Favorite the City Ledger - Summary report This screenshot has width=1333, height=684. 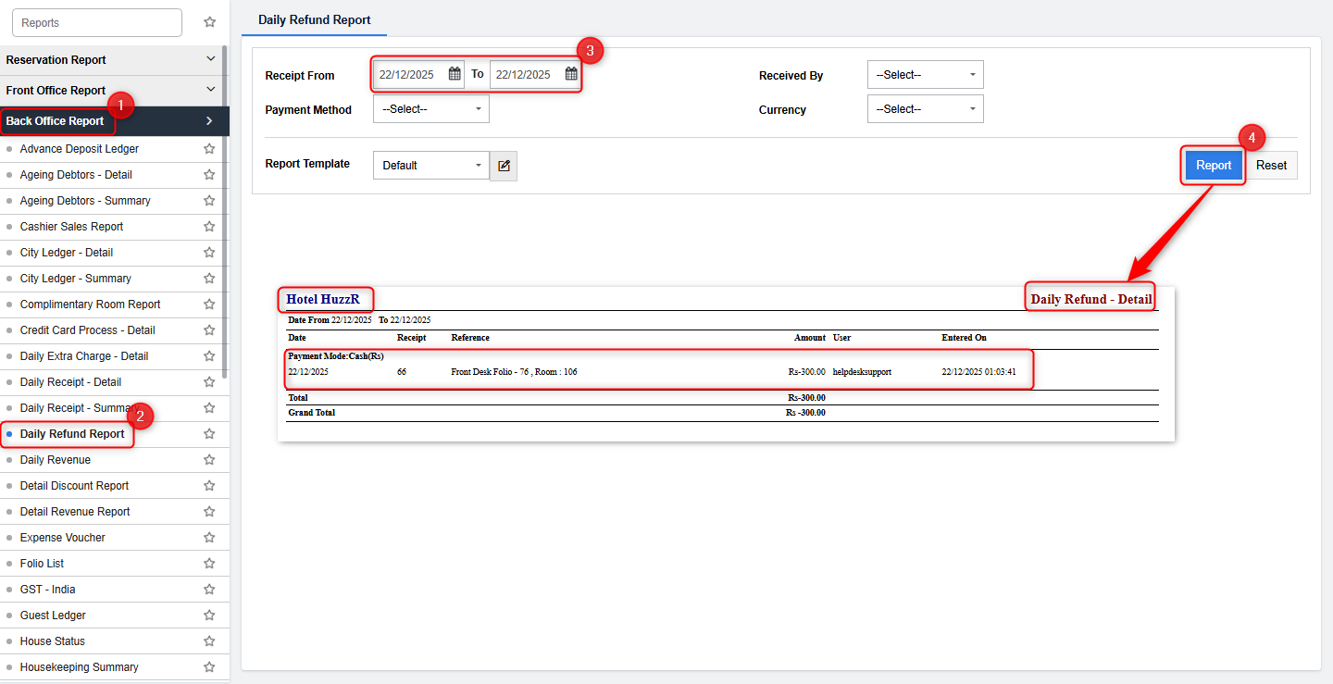click(x=209, y=278)
